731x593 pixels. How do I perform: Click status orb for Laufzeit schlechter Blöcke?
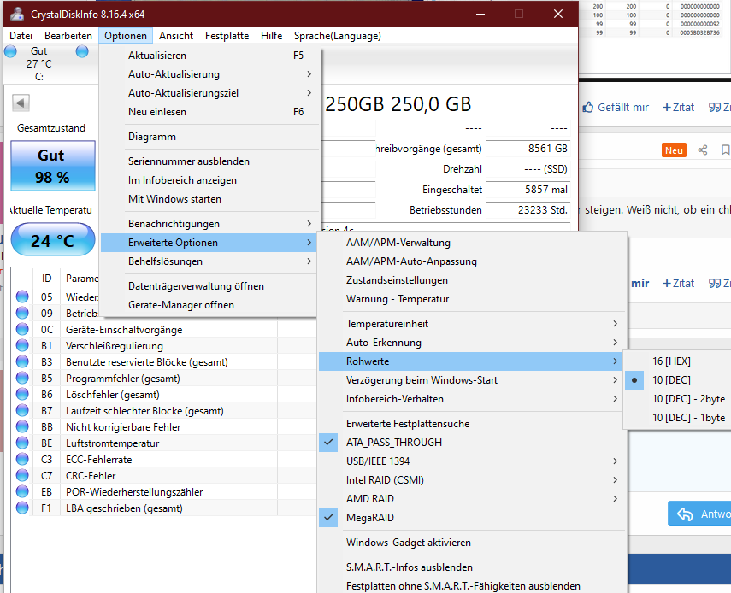tap(22, 410)
